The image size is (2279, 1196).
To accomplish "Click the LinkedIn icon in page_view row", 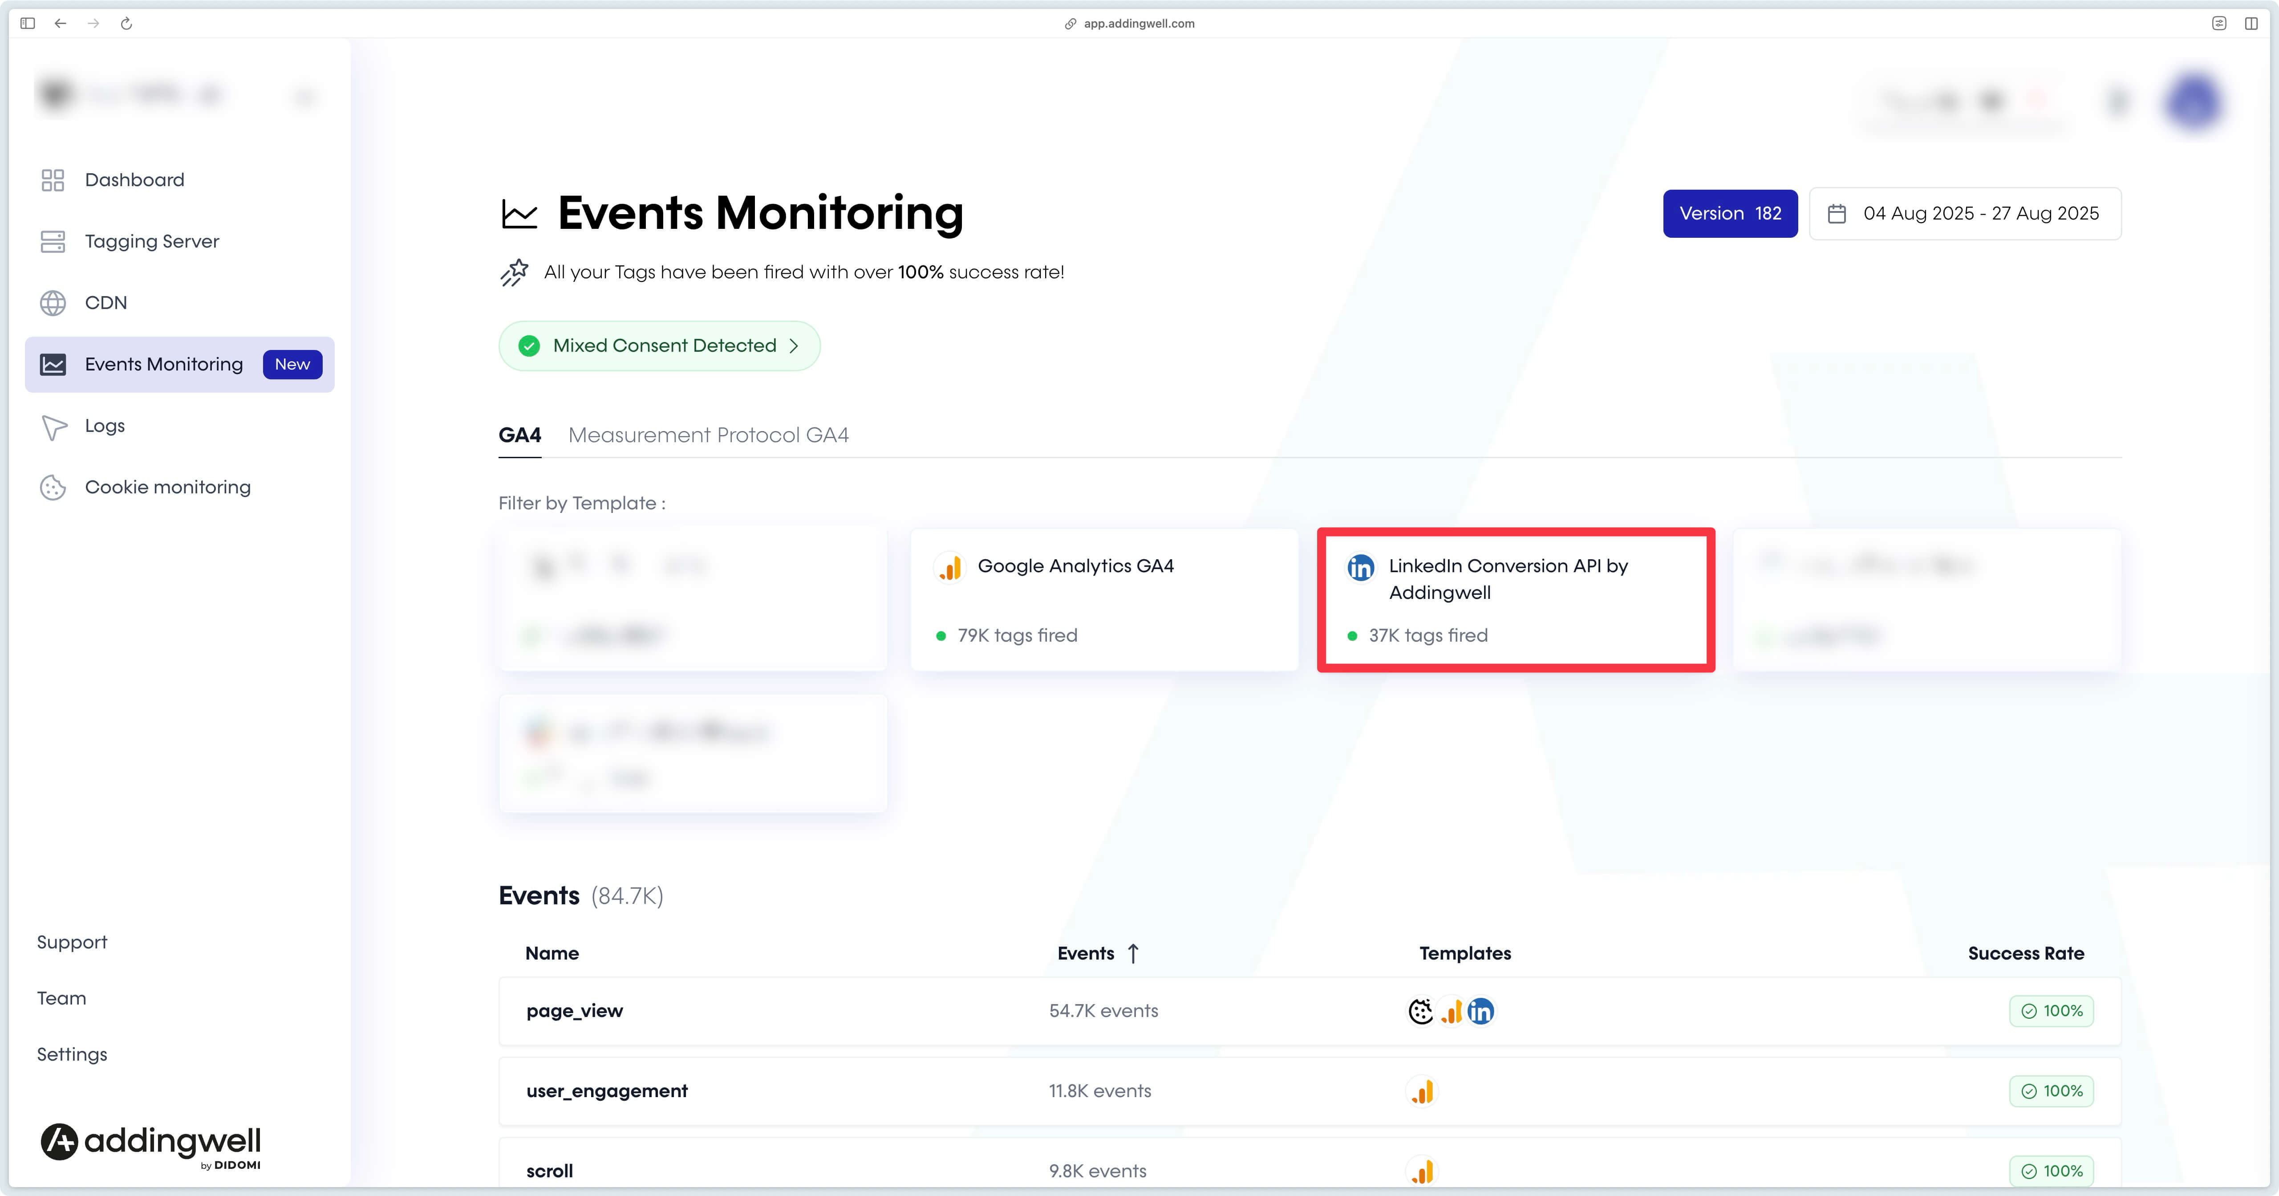I will pos(1481,1012).
